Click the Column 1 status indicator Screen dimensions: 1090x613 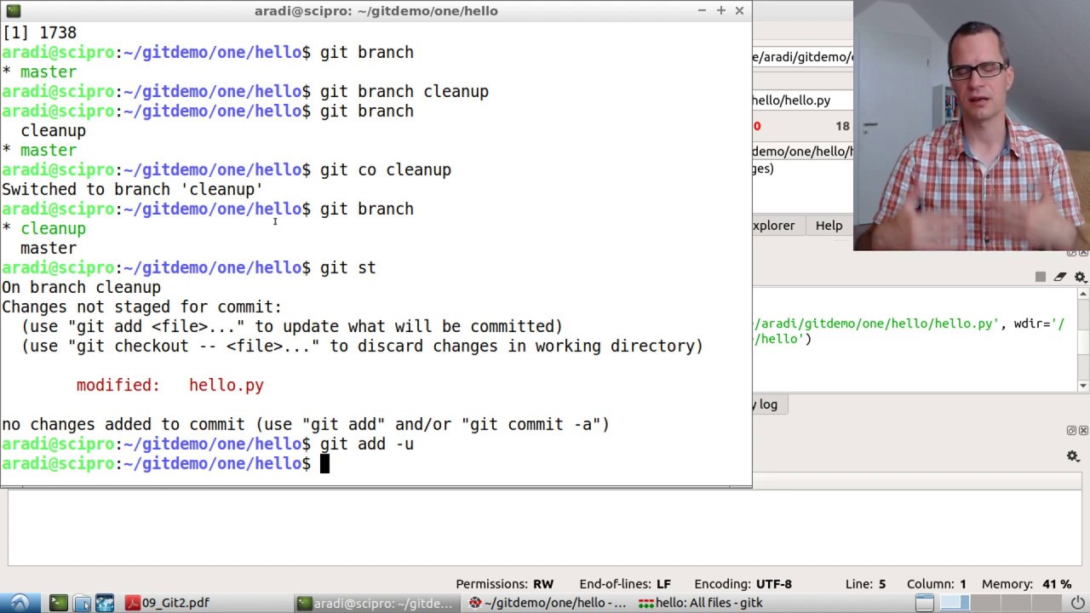[x=937, y=584]
